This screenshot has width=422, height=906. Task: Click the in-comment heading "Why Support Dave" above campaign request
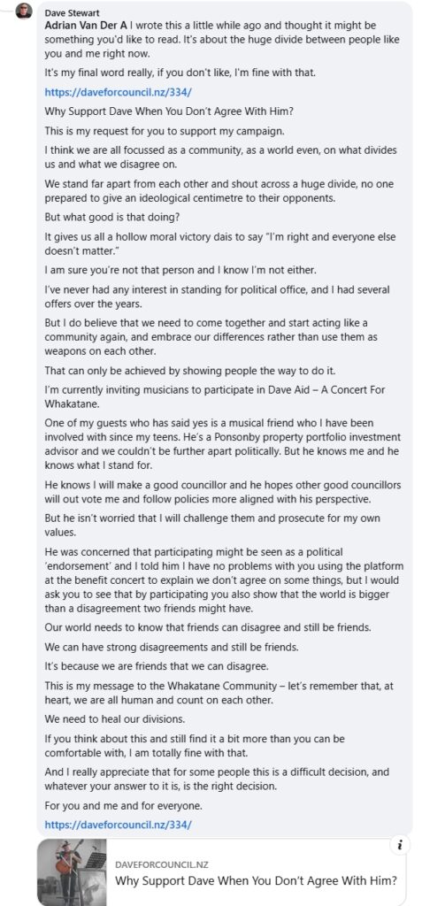tap(180, 111)
